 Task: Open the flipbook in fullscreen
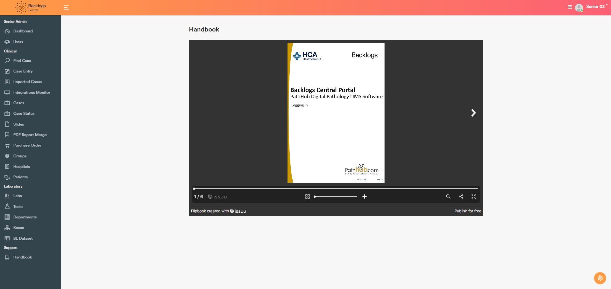pyautogui.click(x=474, y=196)
